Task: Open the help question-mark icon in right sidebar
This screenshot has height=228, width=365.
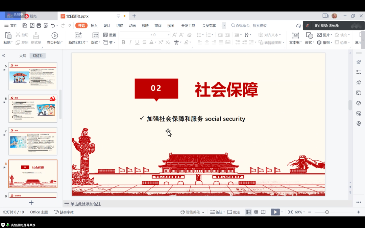Action: pyautogui.click(x=359, y=103)
